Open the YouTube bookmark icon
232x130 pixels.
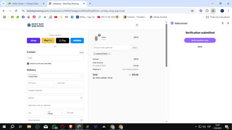(x=56, y=17)
